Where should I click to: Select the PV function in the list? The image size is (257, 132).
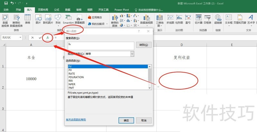108,70
